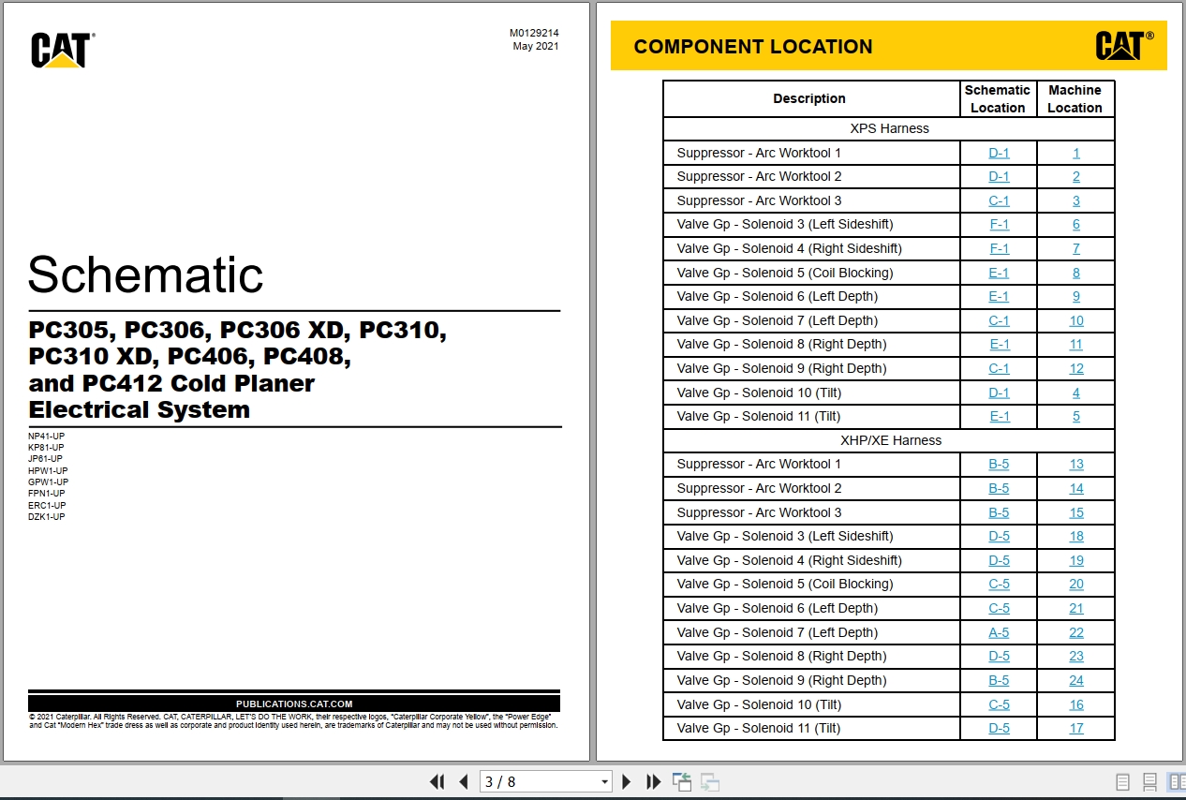Open link E-1 for XPS Solenoid 5 Coil Blocking

pyautogui.click(x=999, y=273)
